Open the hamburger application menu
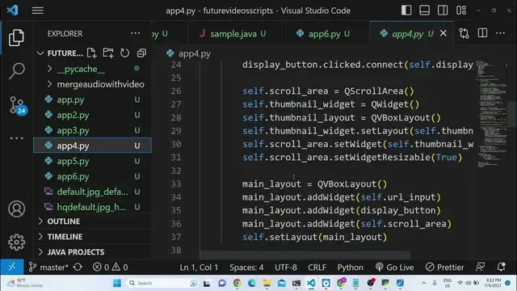Viewport: 517px width, 291px height. 38,11
